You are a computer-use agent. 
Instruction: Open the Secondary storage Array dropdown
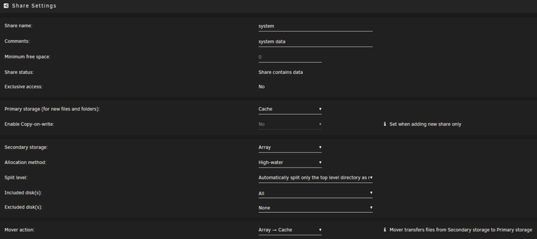pyautogui.click(x=290, y=147)
